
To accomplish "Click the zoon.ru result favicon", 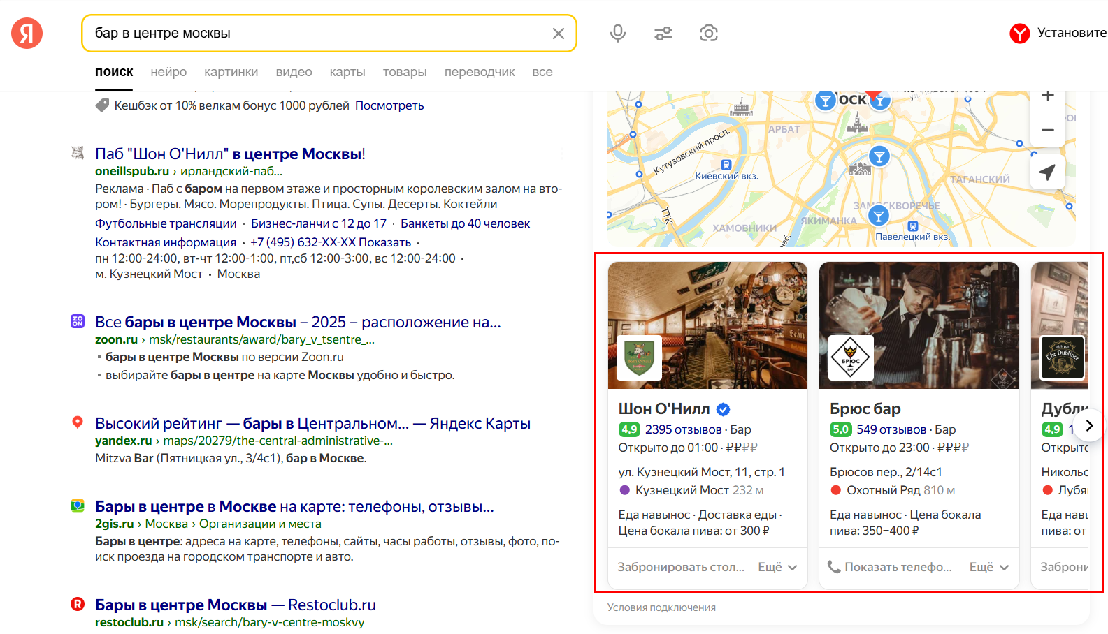I will click(78, 321).
